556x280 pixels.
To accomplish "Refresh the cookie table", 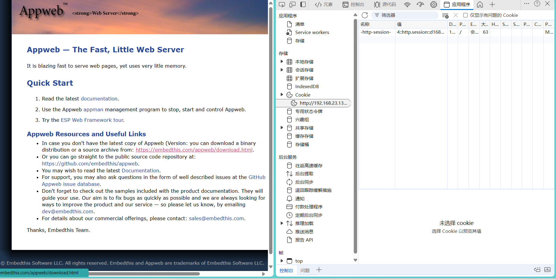I will (x=365, y=15).
